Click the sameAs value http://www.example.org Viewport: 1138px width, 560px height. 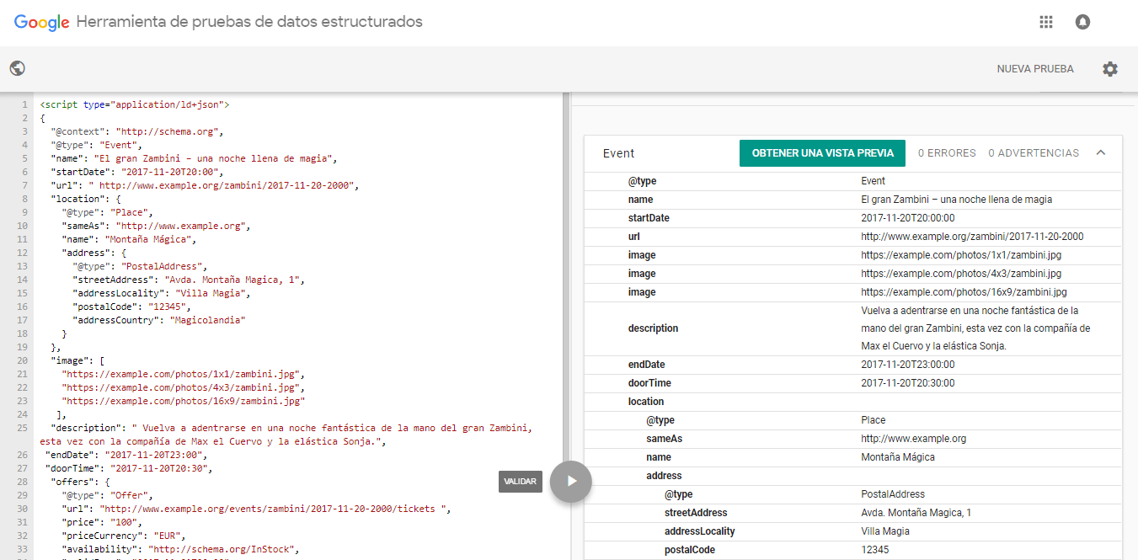[x=914, y=439]
